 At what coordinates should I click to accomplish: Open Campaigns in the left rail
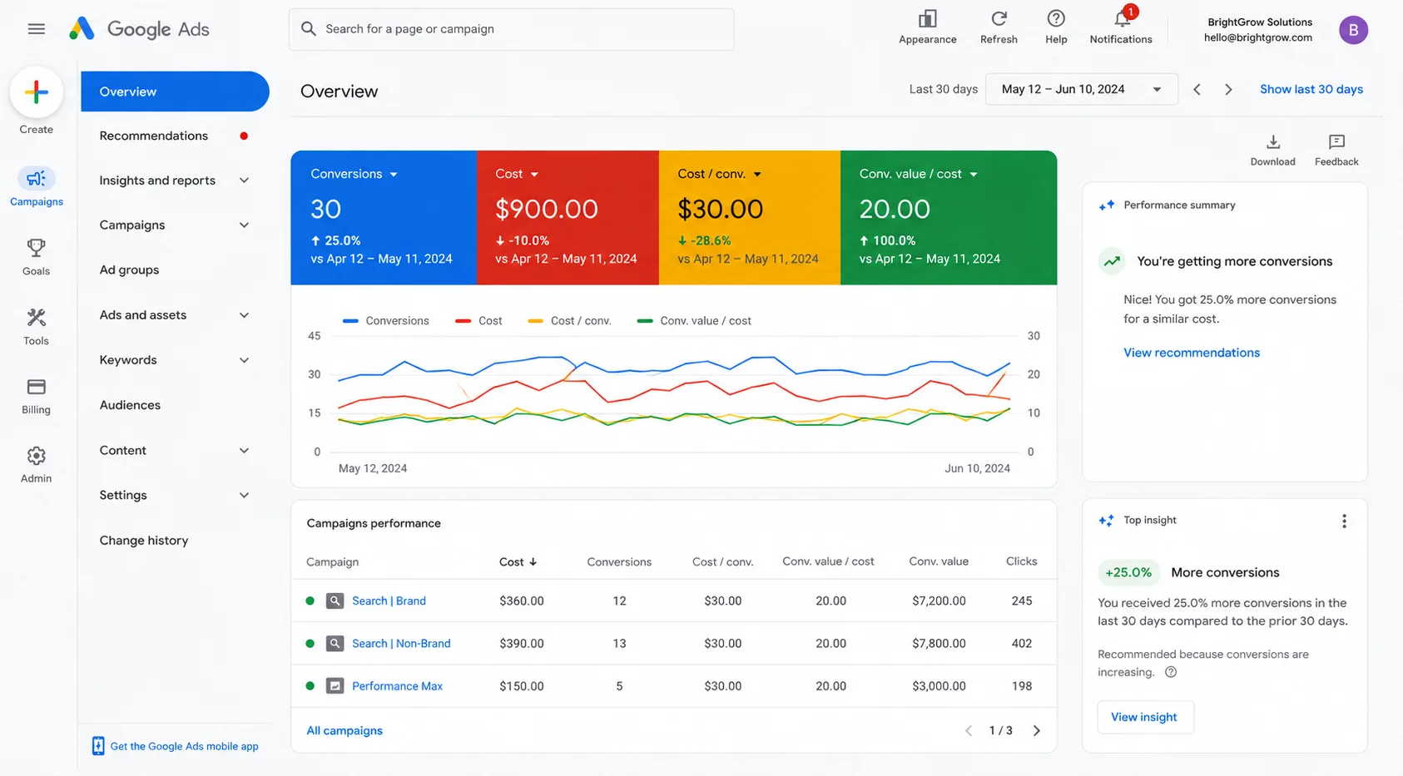36,186
